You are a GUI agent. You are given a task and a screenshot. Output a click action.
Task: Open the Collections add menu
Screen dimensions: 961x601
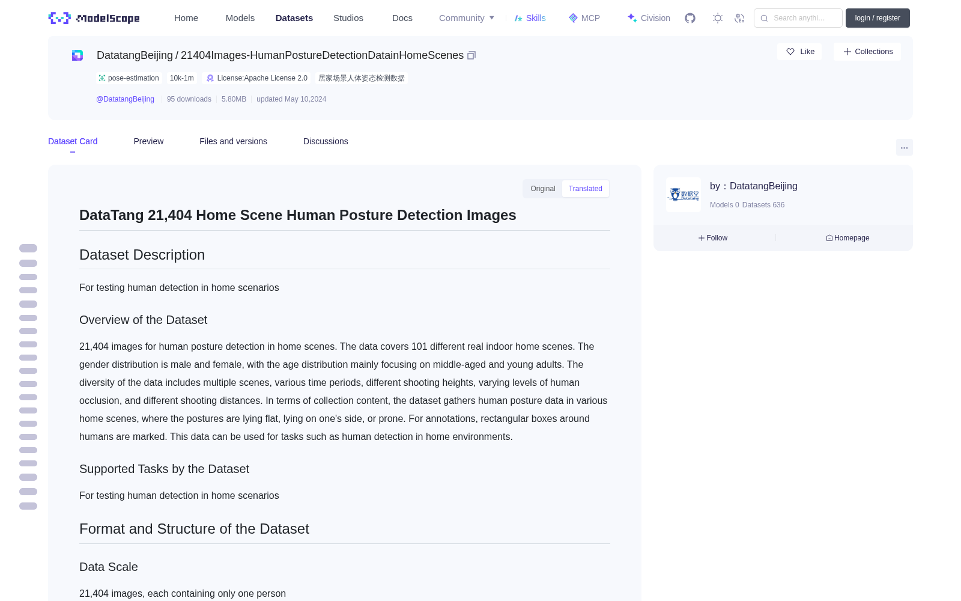[867, 52]
